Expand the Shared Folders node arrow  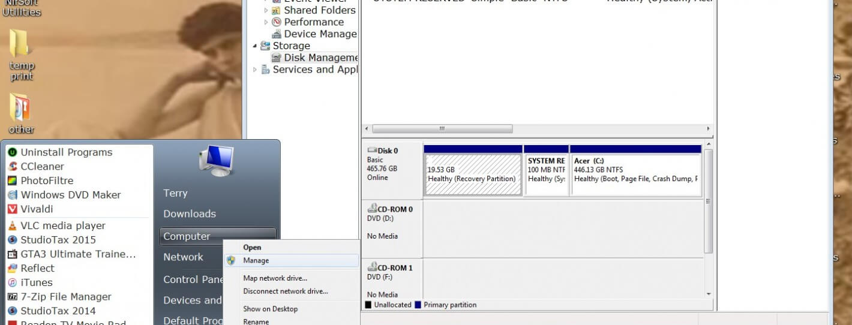pos(266,10)
